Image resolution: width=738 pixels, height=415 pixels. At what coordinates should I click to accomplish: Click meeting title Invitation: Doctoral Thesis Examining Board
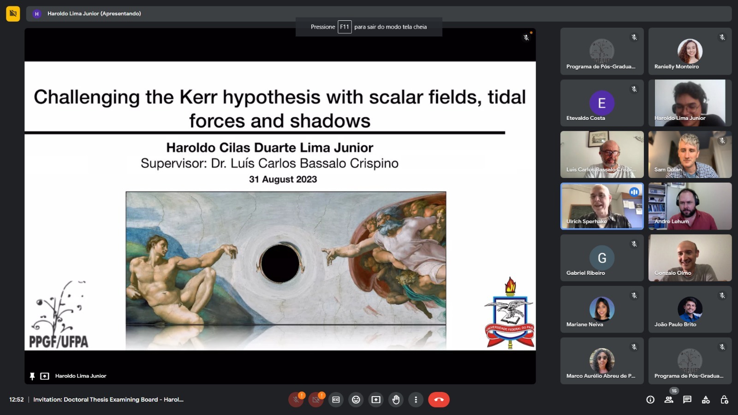point(108,400)
